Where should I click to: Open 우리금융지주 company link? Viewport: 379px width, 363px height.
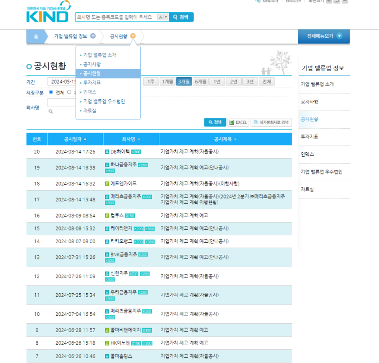[123, 292]
